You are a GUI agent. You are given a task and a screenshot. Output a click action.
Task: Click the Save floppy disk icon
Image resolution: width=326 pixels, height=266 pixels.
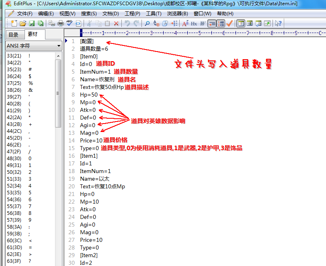tap(32, 23)
